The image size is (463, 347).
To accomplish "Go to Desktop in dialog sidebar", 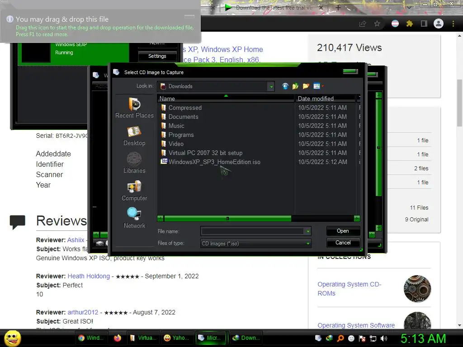I will [134, 136].
